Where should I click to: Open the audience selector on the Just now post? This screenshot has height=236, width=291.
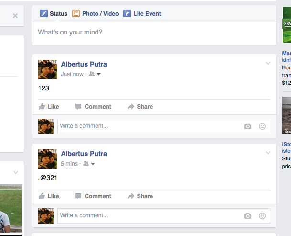[x=95, y=74]
